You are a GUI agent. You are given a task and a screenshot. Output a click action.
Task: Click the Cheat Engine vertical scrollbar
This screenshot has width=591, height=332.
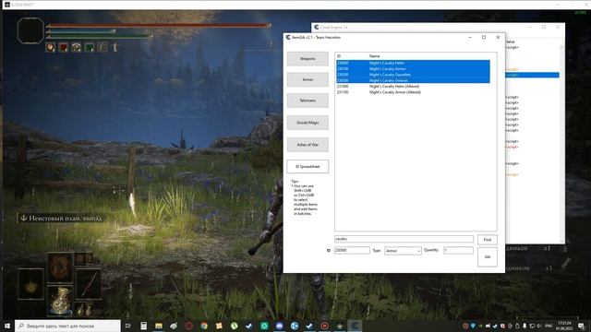pyautogui.click(x=562, y=143)
